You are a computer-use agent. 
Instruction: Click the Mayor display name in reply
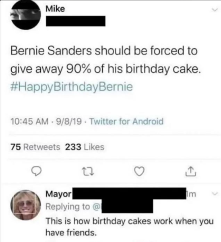pyautogui.click(x=59, y=194)
